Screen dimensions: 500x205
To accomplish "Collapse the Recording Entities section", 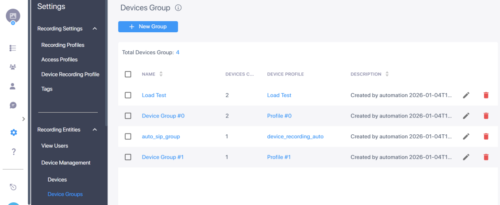I will 95,130.
